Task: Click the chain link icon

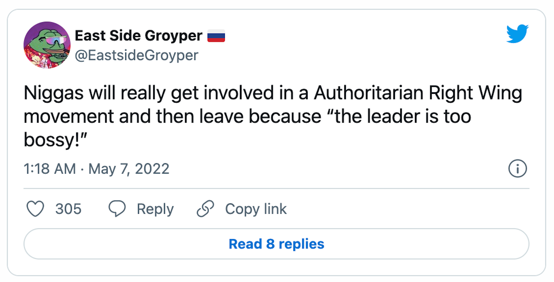Action: tap(205, 208)
